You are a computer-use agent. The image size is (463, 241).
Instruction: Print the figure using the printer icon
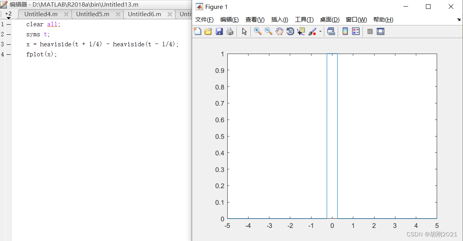pyautogui.click(x=230, y=32)
